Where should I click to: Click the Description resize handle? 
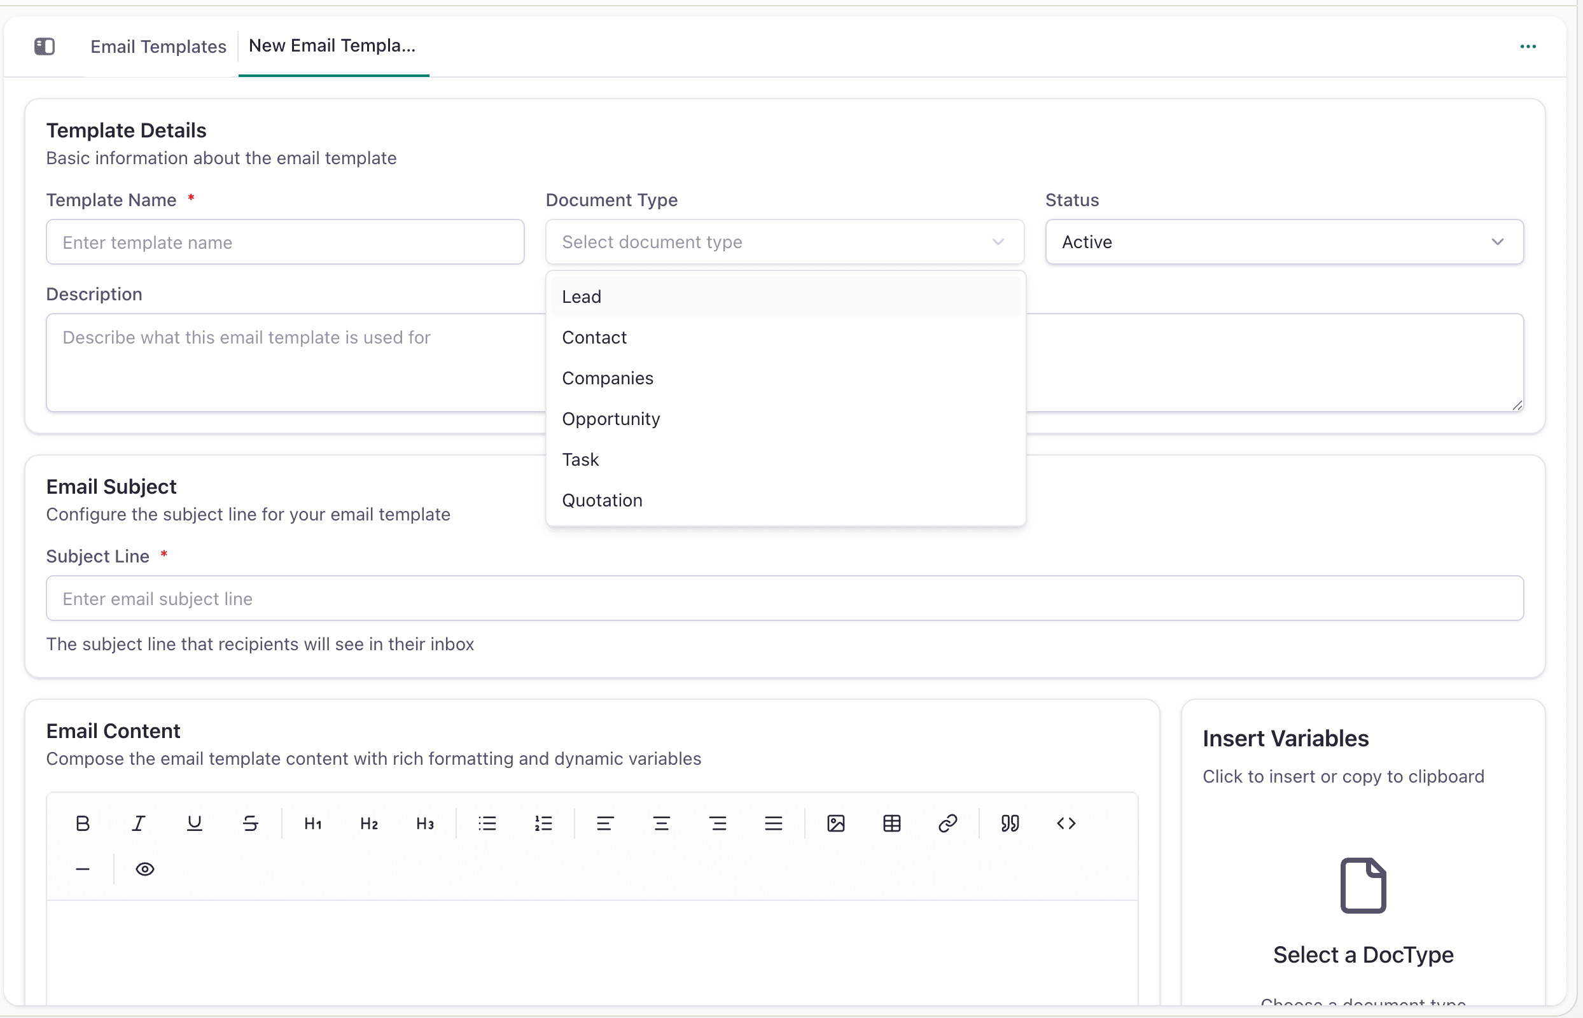pos(1516,405)
